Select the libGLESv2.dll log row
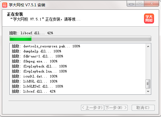 pyautogui.click(x=78, y=86)
